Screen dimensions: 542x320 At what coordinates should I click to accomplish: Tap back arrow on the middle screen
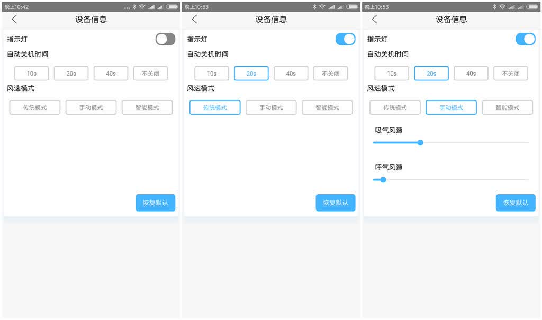click(x=194, y=20)
